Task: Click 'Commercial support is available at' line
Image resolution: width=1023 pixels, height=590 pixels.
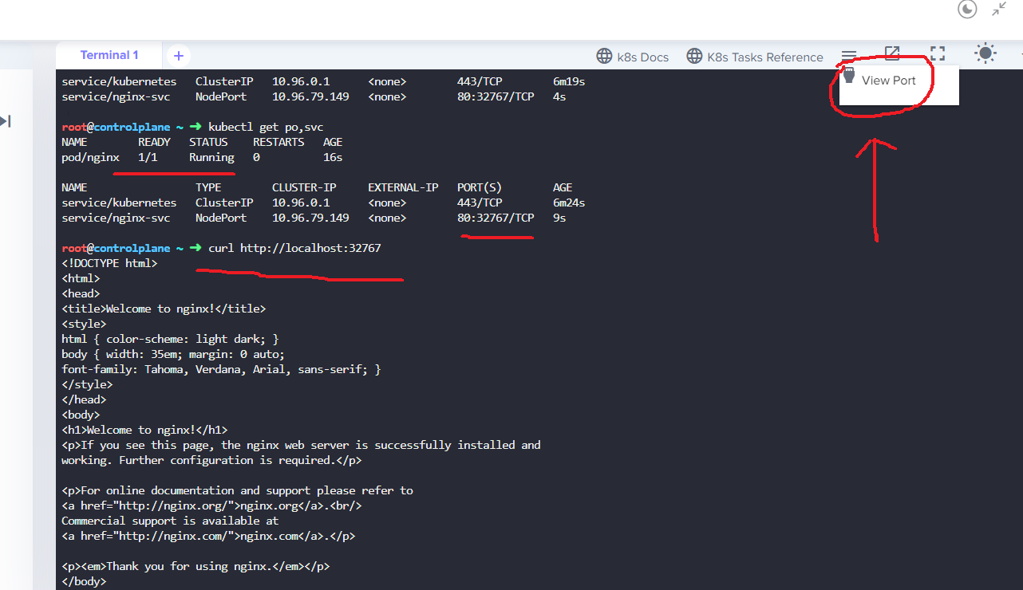Action: [x=170, y=521]
